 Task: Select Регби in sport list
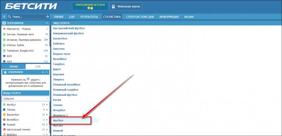coord(57,100)
